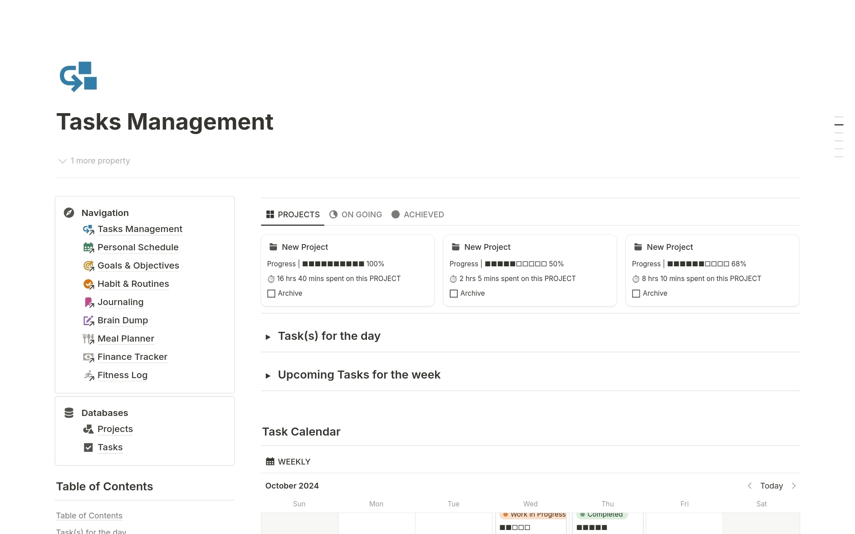
Task: Click the PROJECTS grid tab icon
Action: point(270,215)
